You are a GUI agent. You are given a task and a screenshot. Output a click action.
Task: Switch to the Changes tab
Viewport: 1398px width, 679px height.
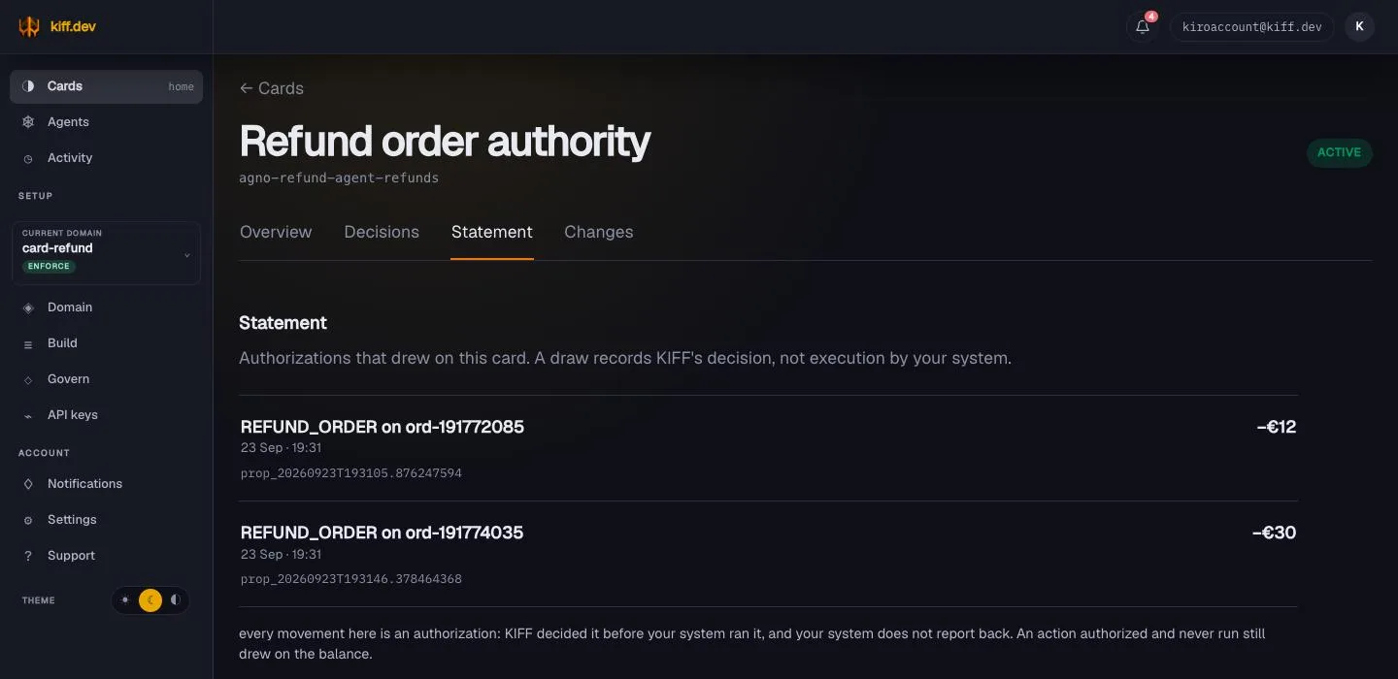pos(598,232)
